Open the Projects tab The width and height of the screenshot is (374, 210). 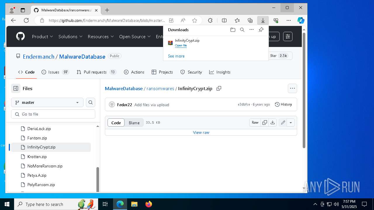click(162, 72)
